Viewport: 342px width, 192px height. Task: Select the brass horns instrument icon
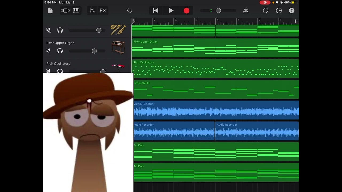118,30
